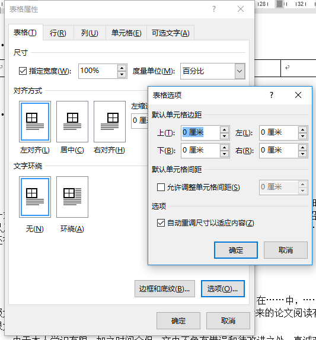
Task: Open 边框和底纹(B)... button
Action: point(165,288)
